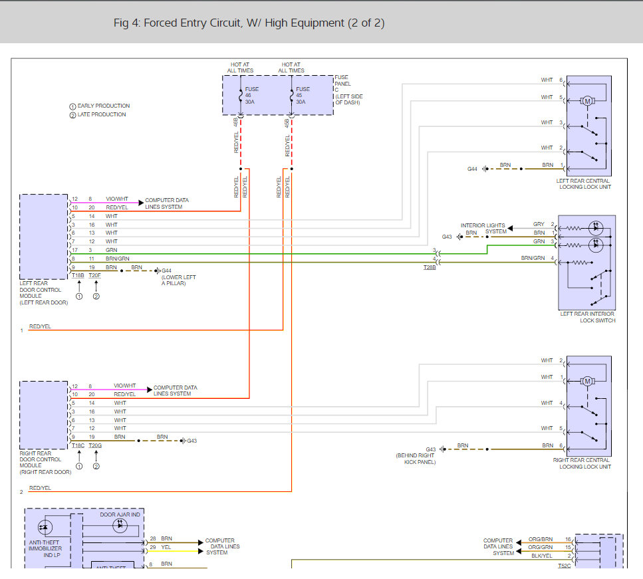
Task: Click the T28B connector label
Action: pos(430,267)
